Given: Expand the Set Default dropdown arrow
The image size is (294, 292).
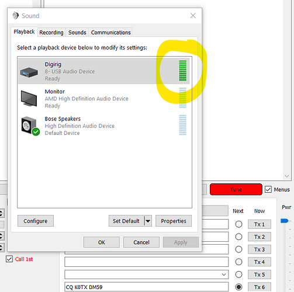Looking at the screenshot, I should click(x=148, y=221).
